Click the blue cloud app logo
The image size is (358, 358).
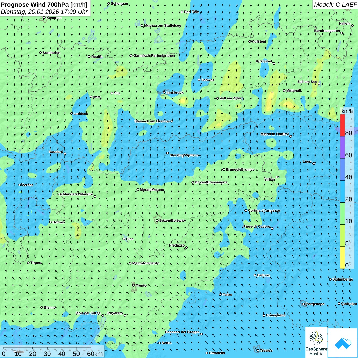[343, 343]
